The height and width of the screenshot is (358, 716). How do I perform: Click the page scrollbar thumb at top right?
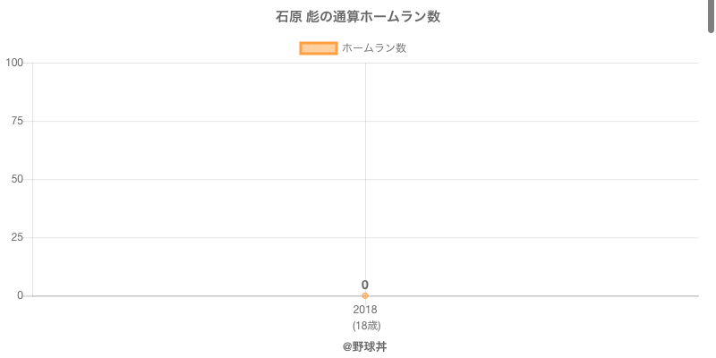tap(712, 16)
